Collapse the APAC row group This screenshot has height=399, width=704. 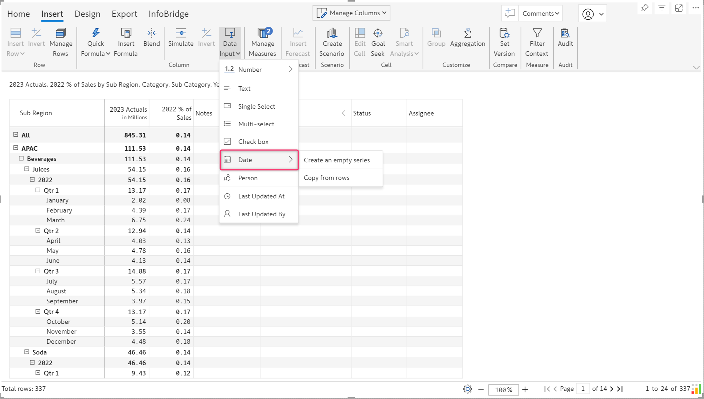point(16,148)
